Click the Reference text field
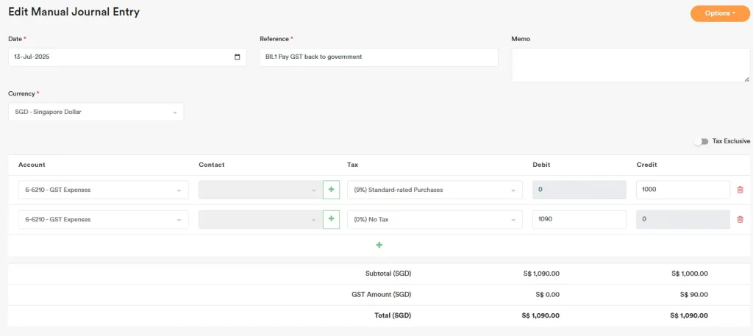The height and width of the screenshot is (336, 753). coord(379,57)
